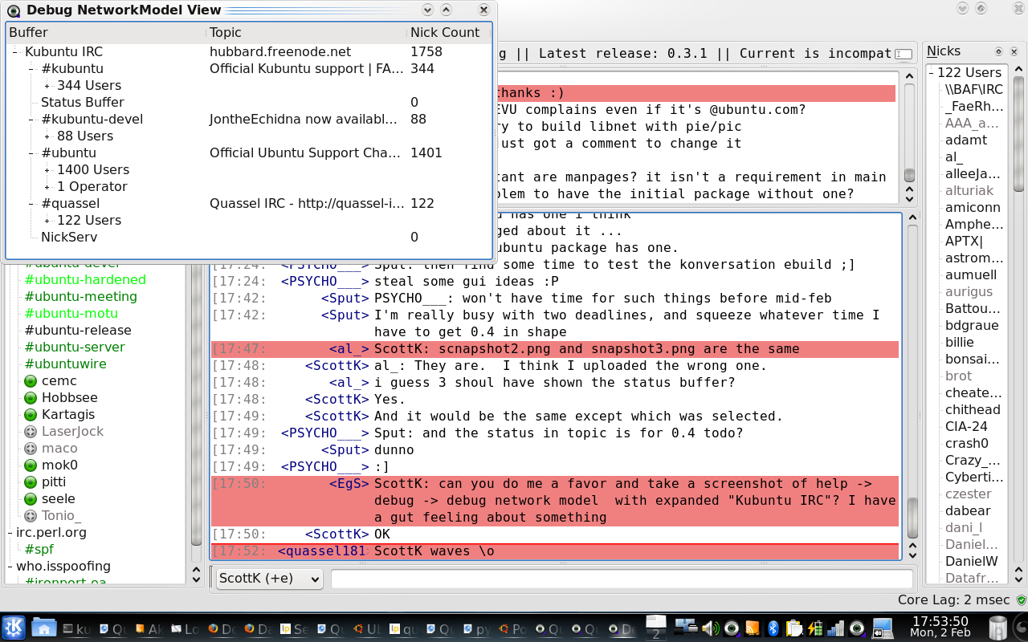Open the KDE application launcher
1028x642 pixels.
click(x=14, y=628)
